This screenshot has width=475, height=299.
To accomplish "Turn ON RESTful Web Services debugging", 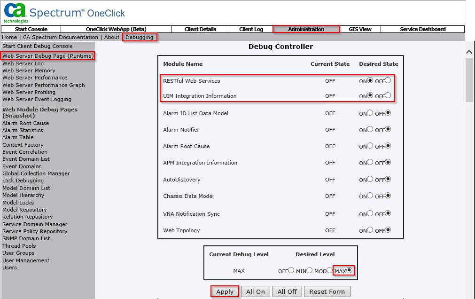I will (x=370, y=81).
